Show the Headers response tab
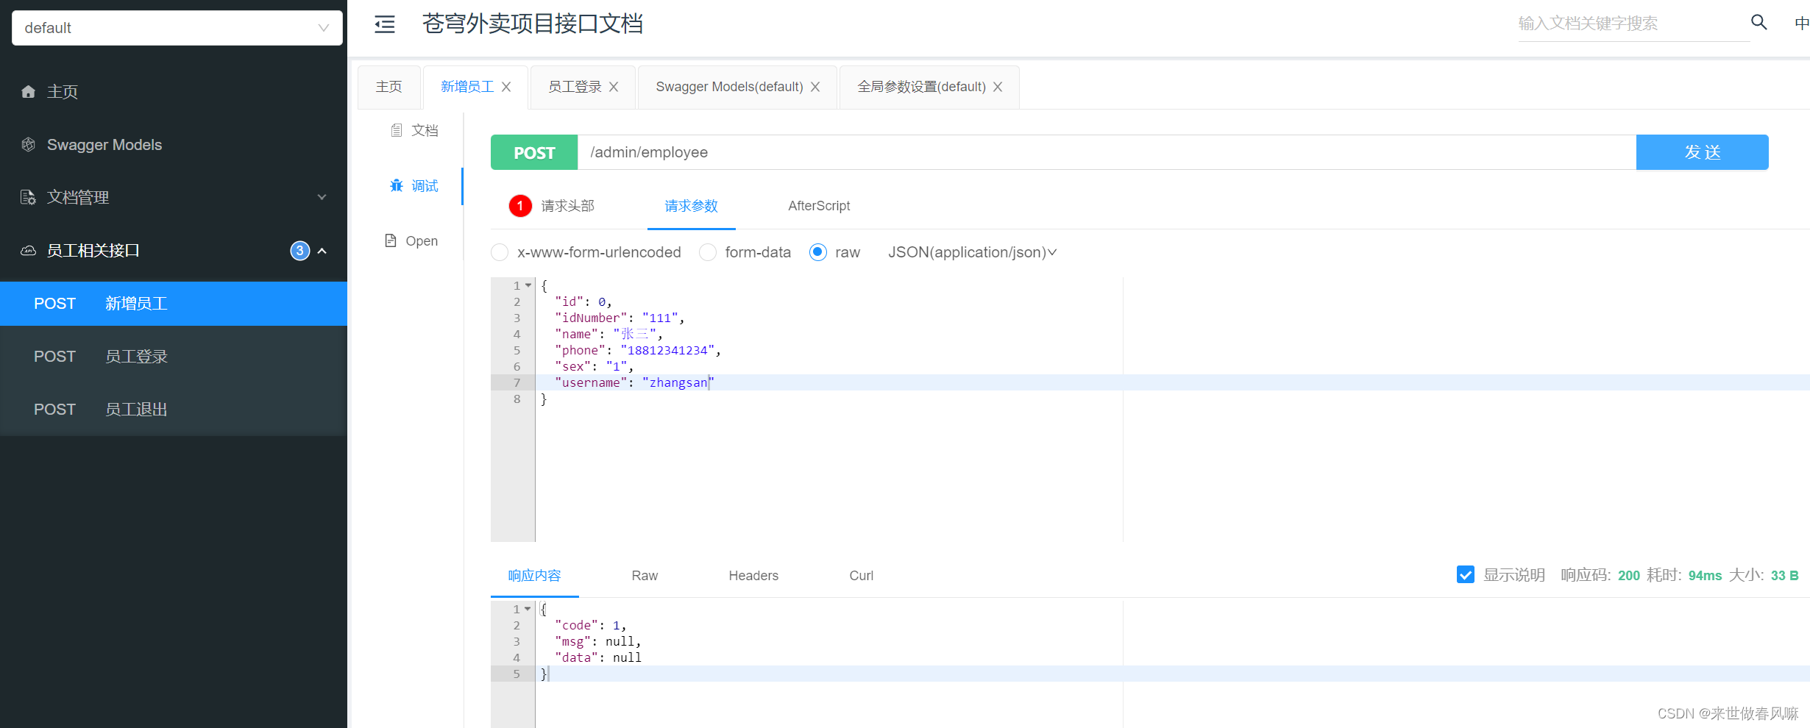Viewport: 1810px width, 728px height. coord(753,576)
